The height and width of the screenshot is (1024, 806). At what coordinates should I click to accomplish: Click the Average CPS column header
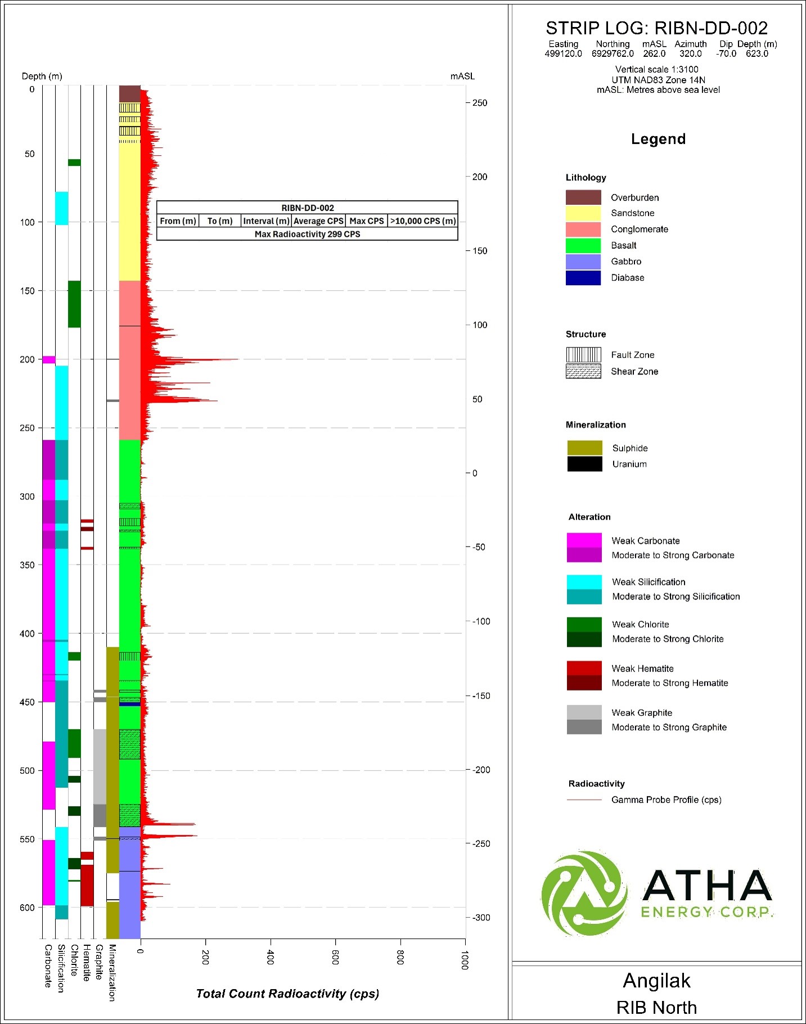tap(318, 221)
